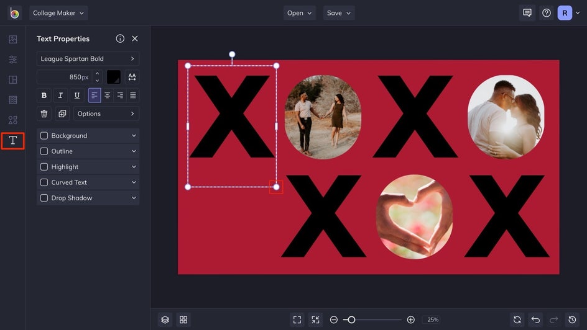
Task: Expand the account menu arrow
Action: (578, 13)
